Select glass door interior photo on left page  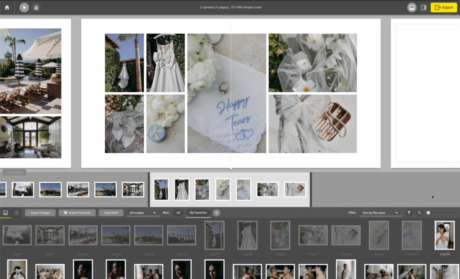tap(31, 137)
